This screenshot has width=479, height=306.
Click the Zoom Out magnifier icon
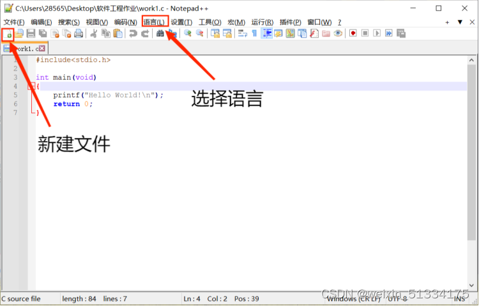(199, 33)
